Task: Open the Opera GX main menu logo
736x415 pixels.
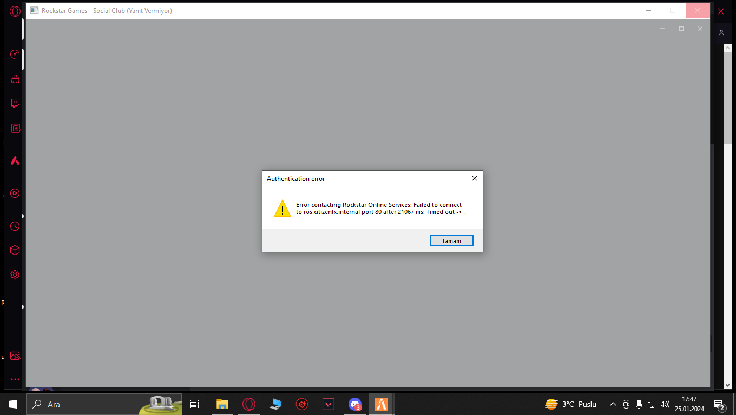Action: point(15,11)
